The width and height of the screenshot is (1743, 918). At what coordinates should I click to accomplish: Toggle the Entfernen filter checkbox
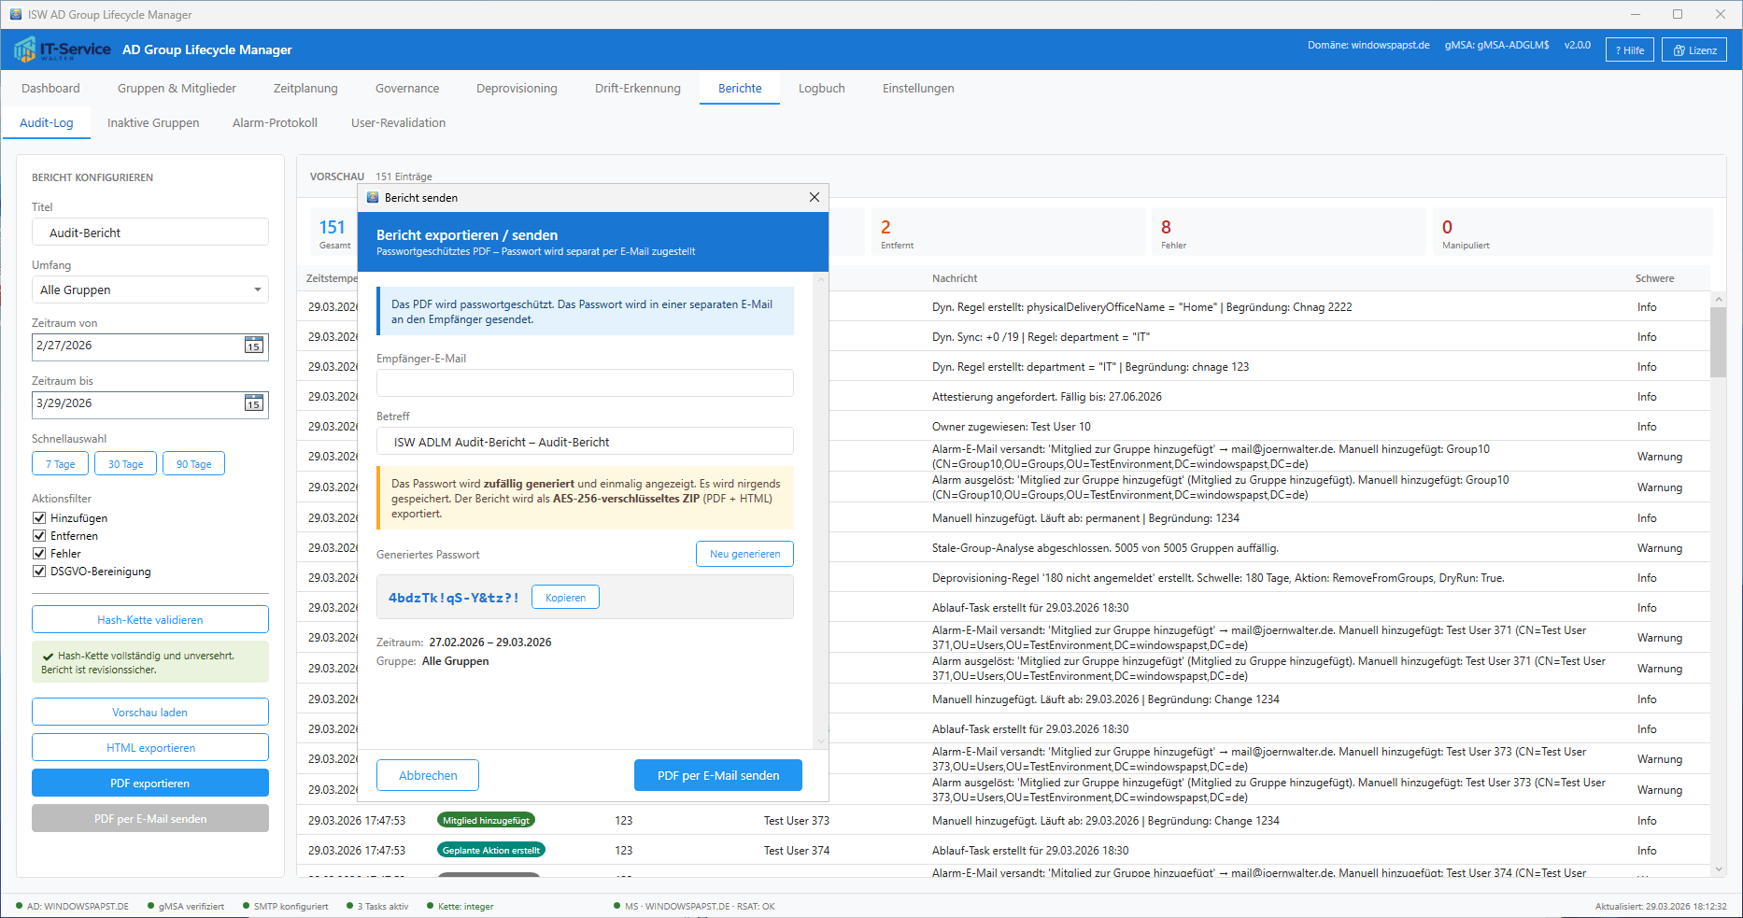click(39, 536)
